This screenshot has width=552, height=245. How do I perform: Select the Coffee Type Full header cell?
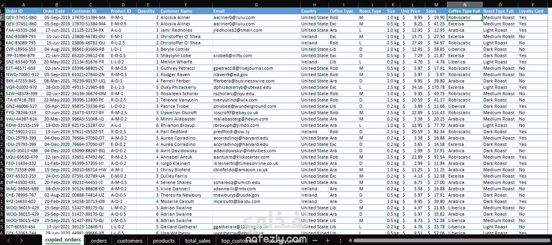(465, 11)
